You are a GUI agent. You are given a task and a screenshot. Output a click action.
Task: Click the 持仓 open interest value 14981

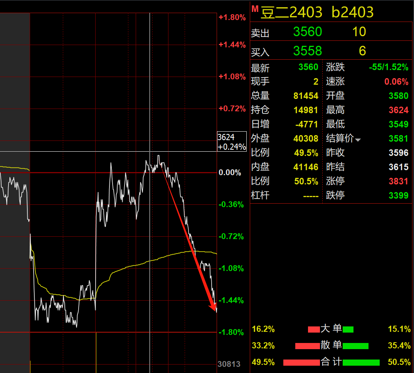tap(306, 110)
